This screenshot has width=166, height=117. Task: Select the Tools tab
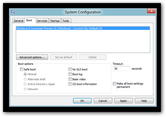click(66, 21)
